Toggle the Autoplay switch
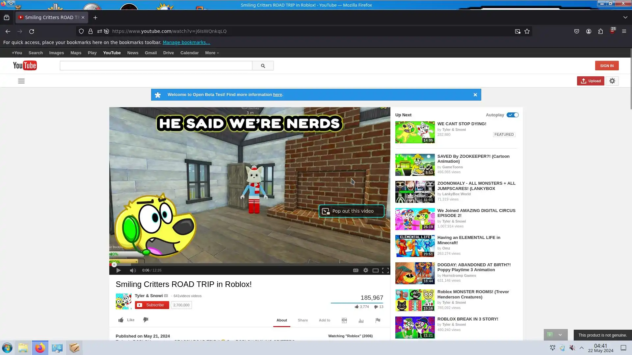The width and height of the screenshot is (632, 355). (x=513, y=115)
